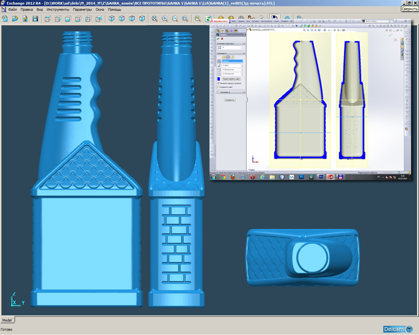Viewport: 419px width, 335px height.
Task: Open the Правка menu in Exchange
Action: click(x=27, y=9)
